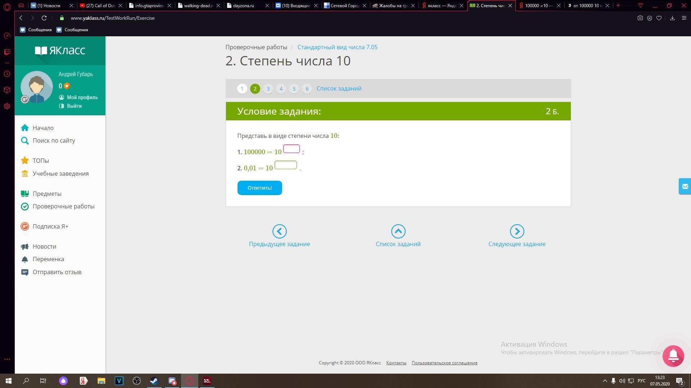This screenshot has width=691, height=388.
Task: Click the next task arrow icon
Action: tap(517, 231)
